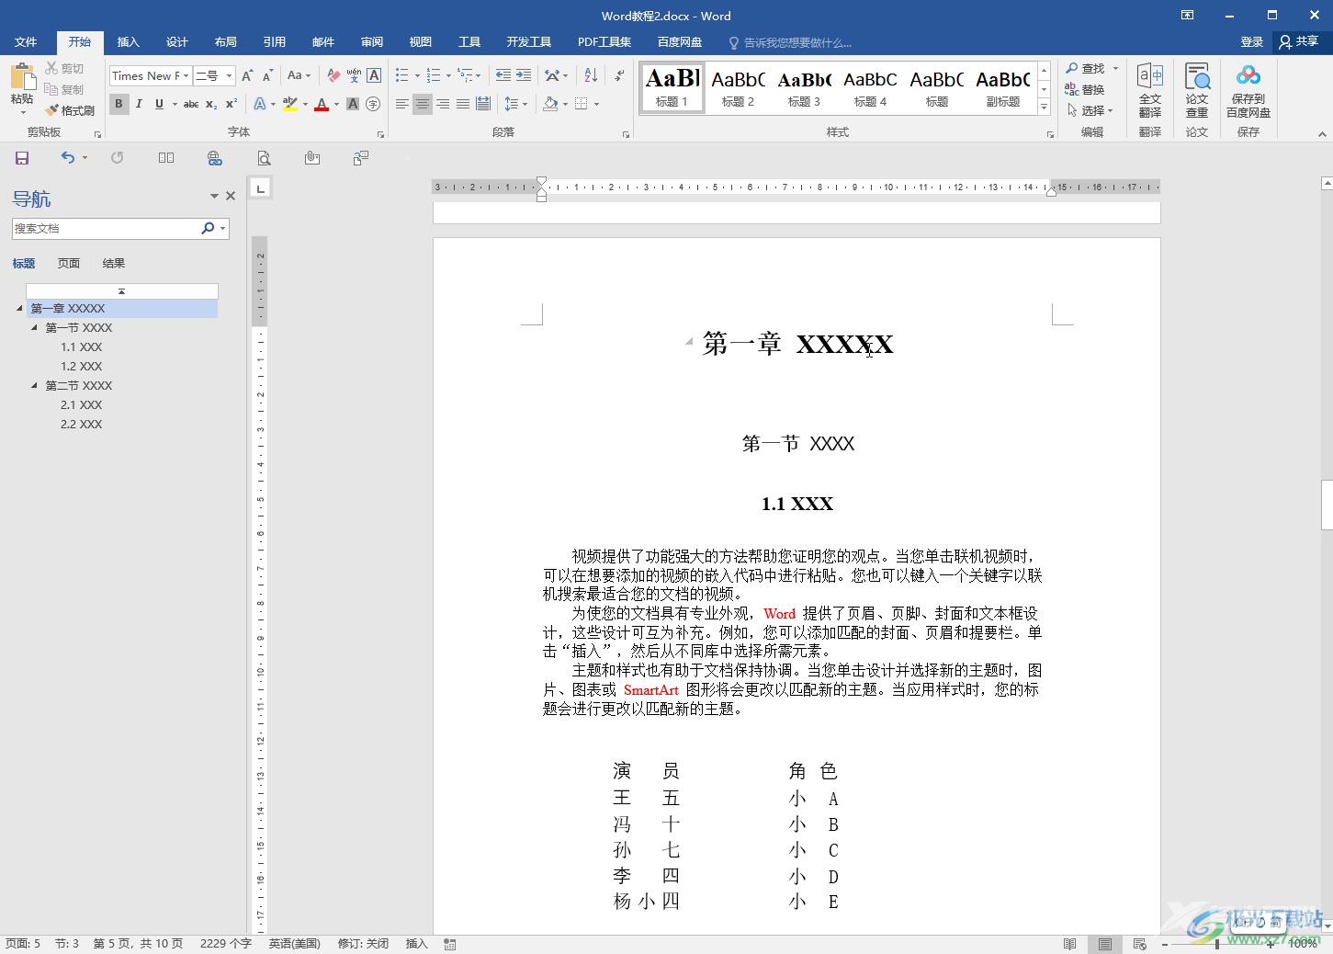The image size is (1333, 954).
Task: Click the Paste clipboard icon
Action: pos(23,76)
